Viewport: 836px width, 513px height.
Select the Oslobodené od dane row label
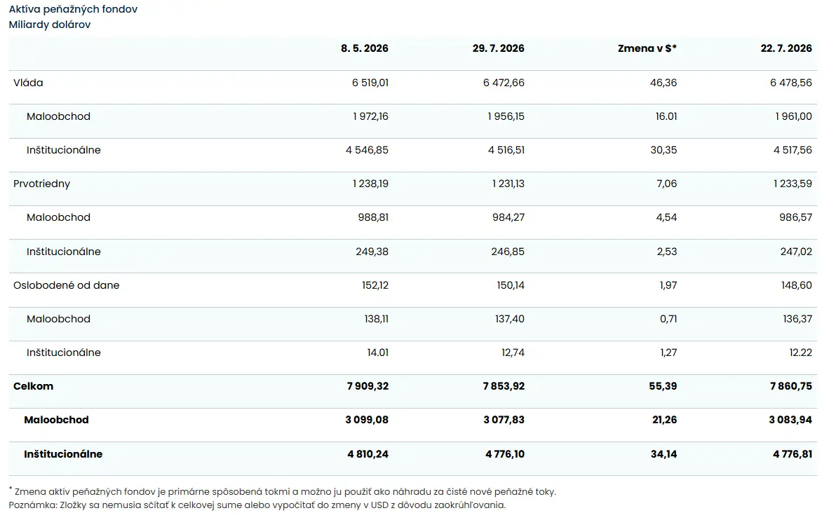pos(66,285)
